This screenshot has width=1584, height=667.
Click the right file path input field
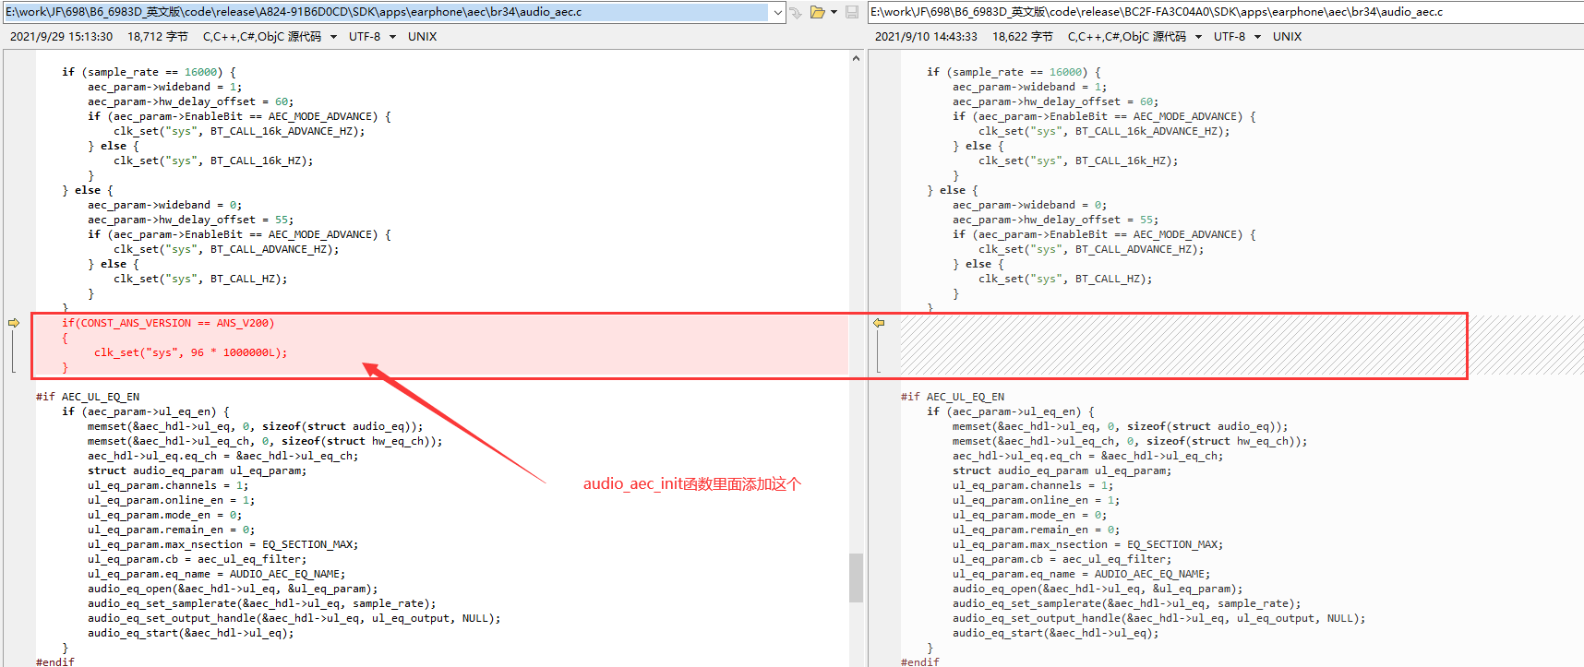(x=1226, y=12)
